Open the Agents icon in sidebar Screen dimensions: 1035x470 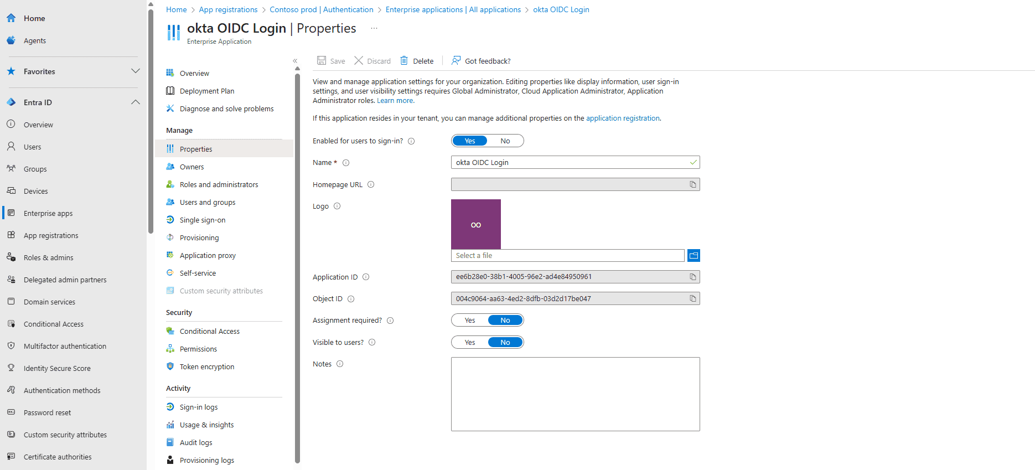11,40
